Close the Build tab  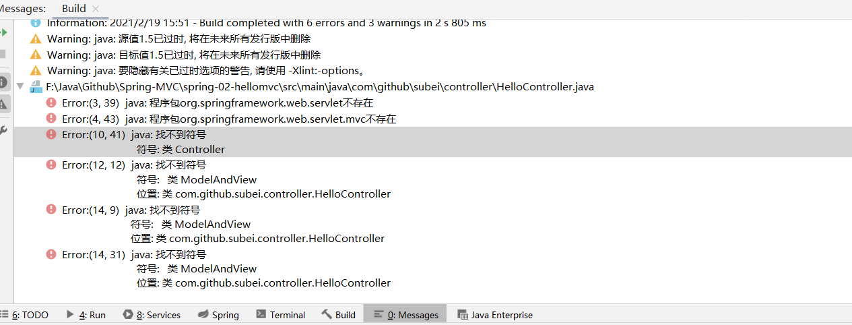96,9
